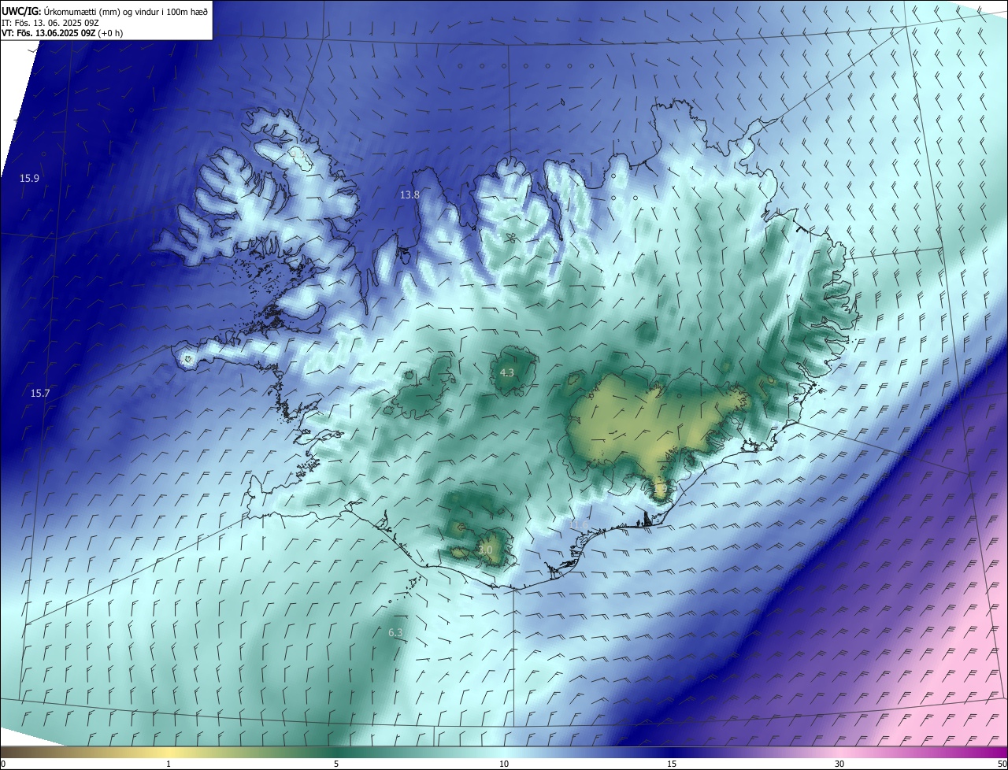Click the "10" tick label on the colour scale
The image size is (1008, 770).
[504, 764]
